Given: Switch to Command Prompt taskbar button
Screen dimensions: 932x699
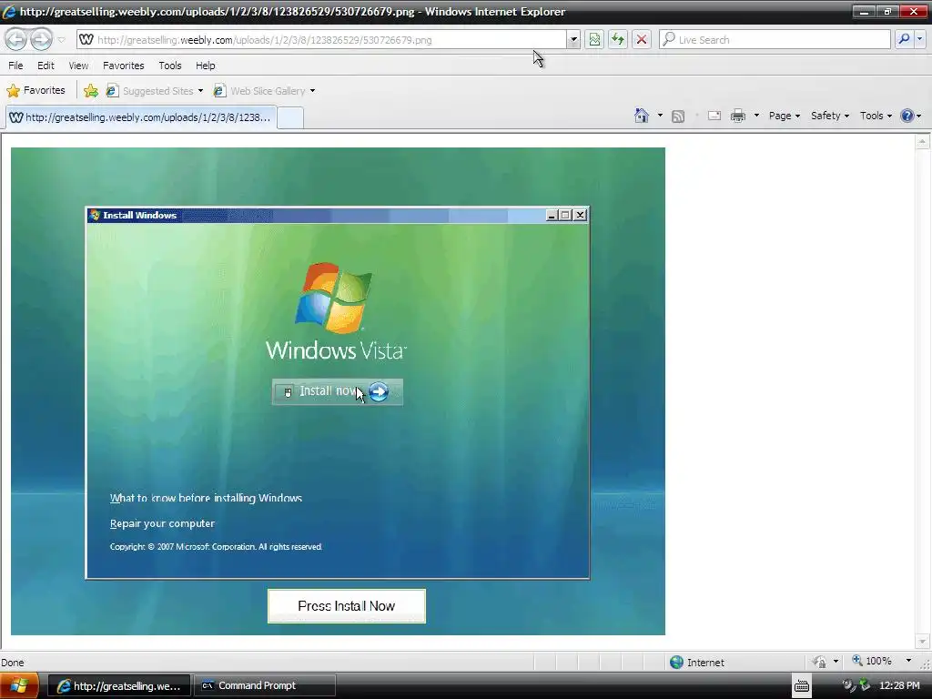Looking at the screenshot, I should (x=265, y=686).
